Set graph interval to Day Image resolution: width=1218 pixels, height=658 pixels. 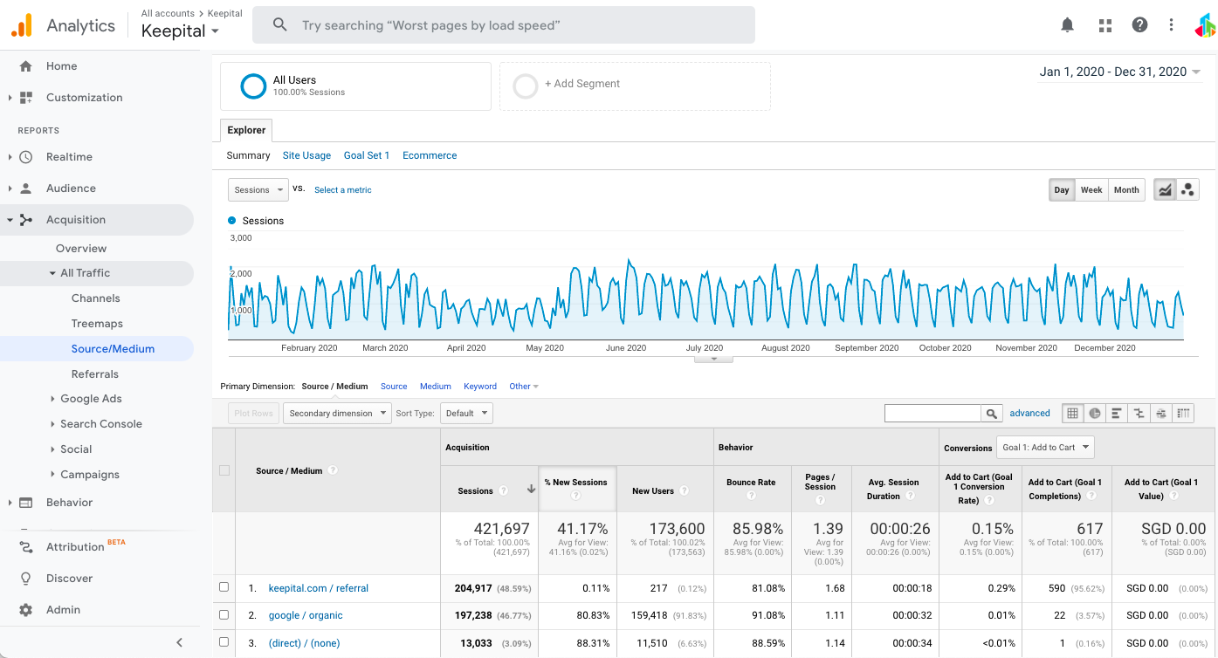1062,189
